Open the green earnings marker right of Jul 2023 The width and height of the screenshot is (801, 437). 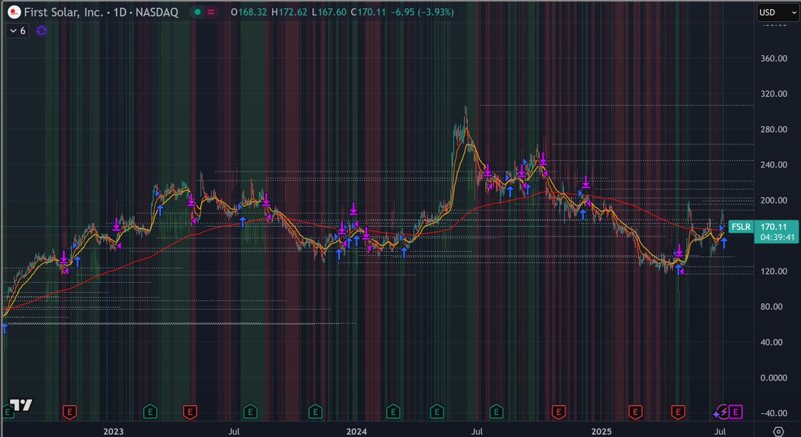click(250, 413)
